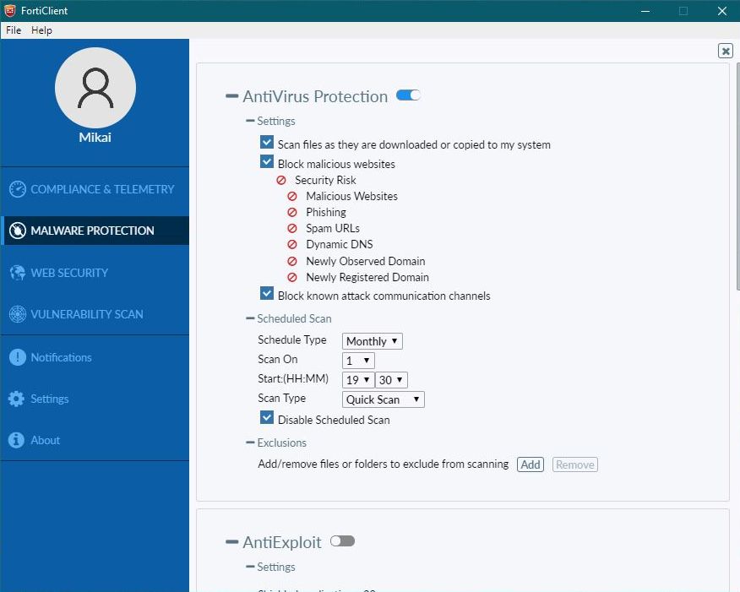Click blocked icon beside Malicious Websites
The height and width of the screenshot is (592, 740).
pyautogui.click(x=292, y=196)
